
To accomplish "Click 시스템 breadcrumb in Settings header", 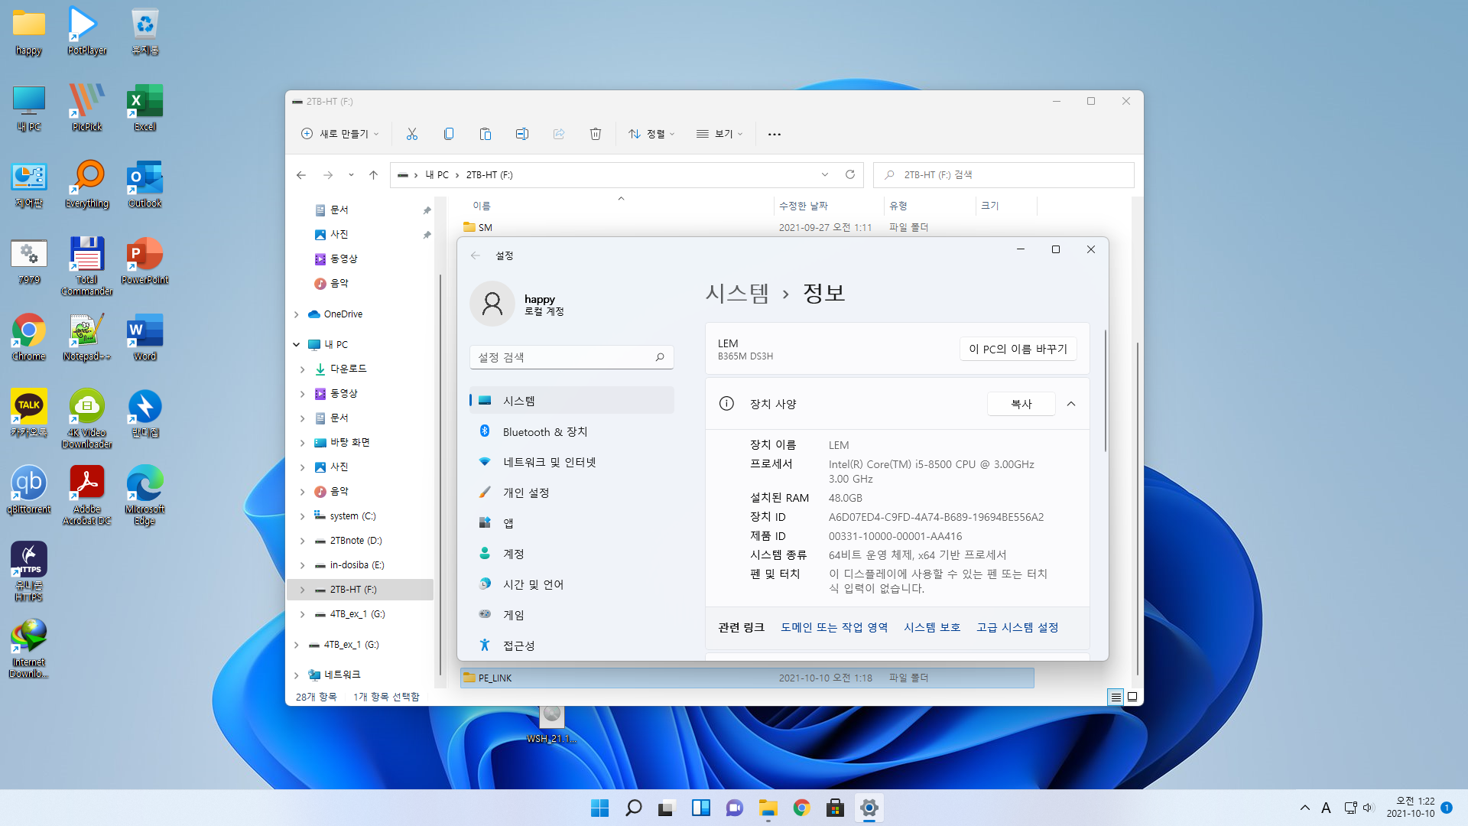I will 737,293.
